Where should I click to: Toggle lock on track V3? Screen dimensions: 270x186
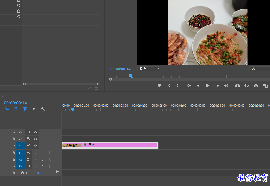tap(14, 132)
